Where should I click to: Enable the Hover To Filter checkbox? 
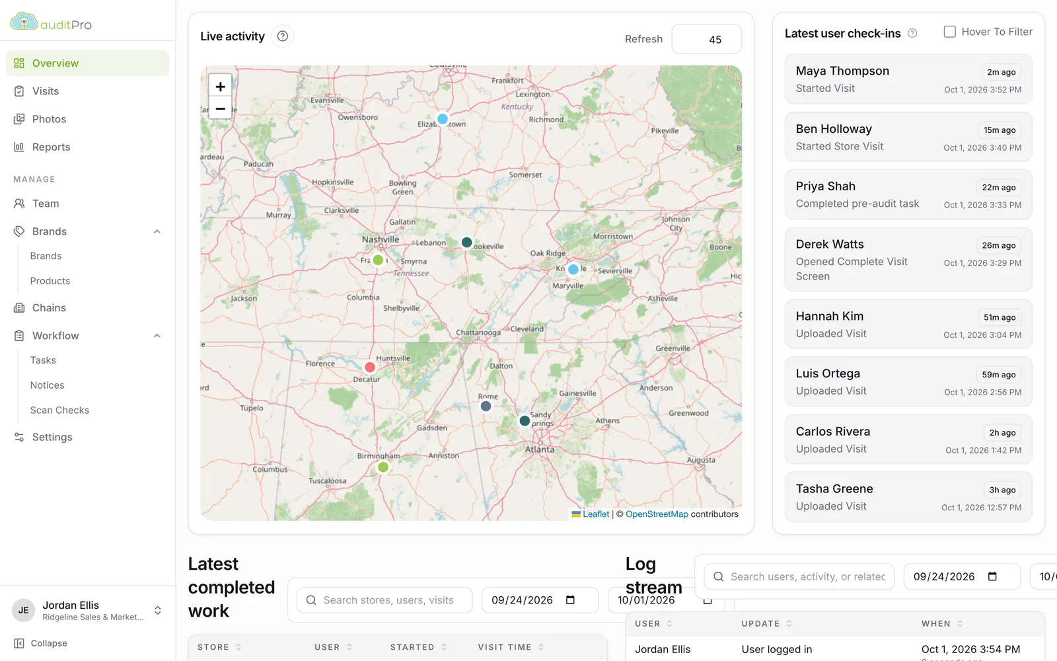pos(950,32)
